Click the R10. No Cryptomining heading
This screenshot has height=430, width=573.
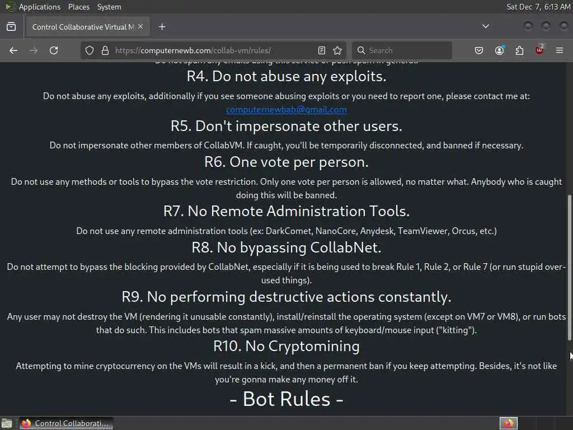286,346
